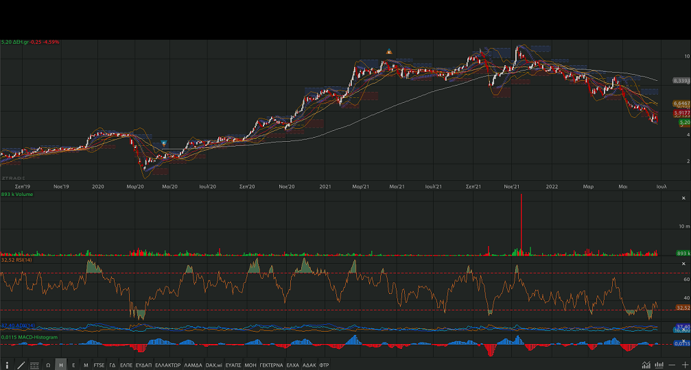691x370 pixels.
Task: Close the MACD-Histogram panel
Action: (x=683, y=341)
